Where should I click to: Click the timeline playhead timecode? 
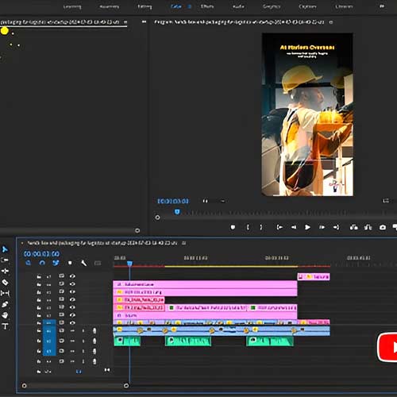(41, 254)
